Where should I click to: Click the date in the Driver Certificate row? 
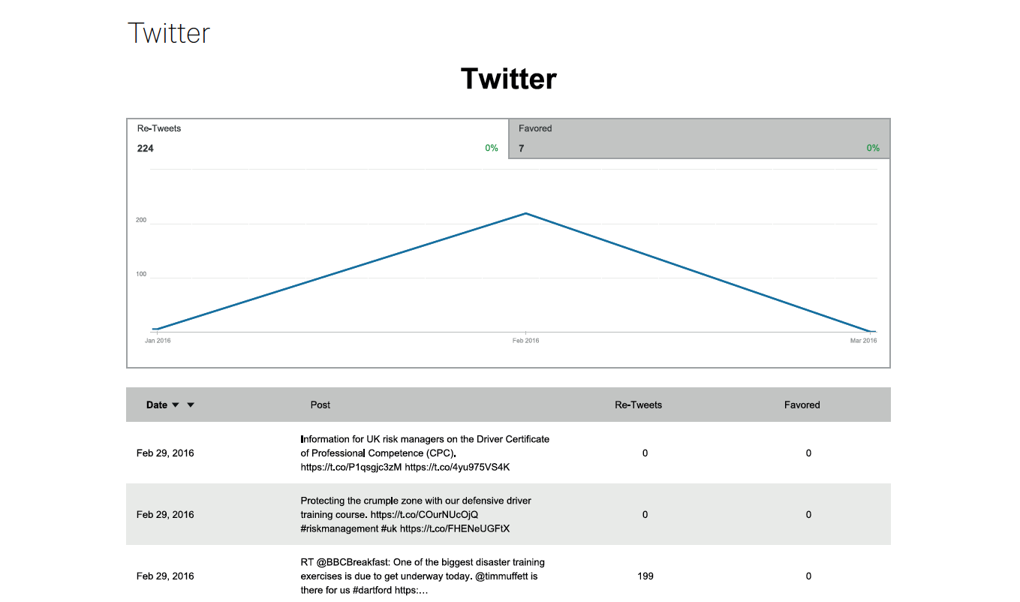(x=165, y=453)
